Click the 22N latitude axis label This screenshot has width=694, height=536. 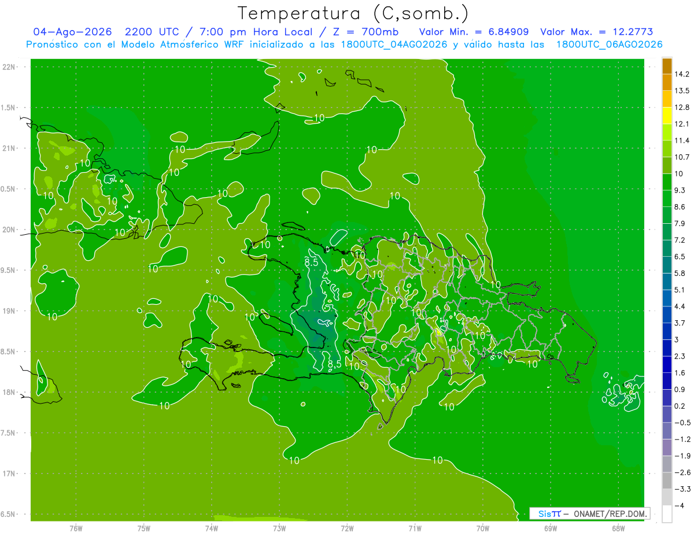click(8, 67)
